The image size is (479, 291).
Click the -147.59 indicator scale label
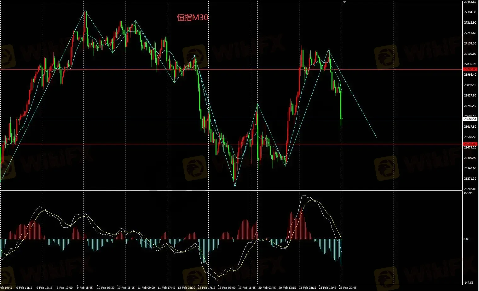[468, 283]
